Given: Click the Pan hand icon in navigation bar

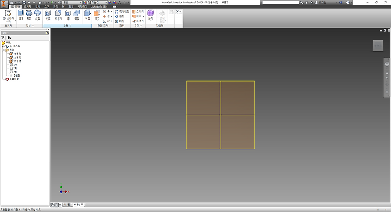Looking at the screenshot, I should pos(387,73).
